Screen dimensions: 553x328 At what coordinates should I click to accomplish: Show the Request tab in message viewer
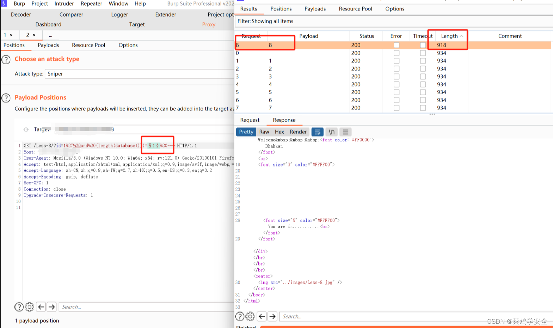250,120
